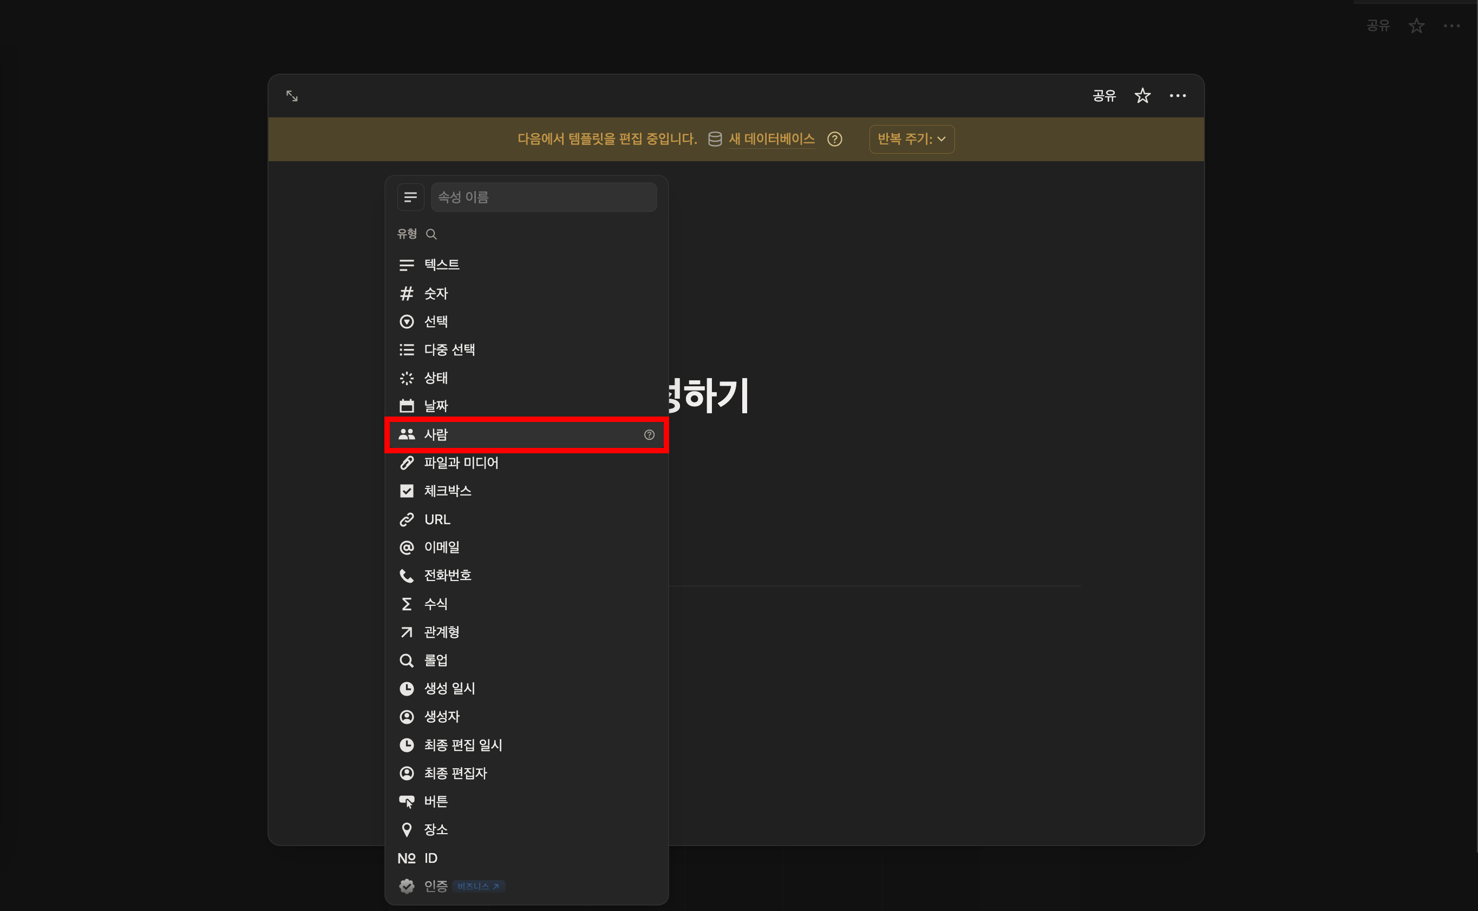Viewport: 1478px width, 911px height.
Task: Pick the 선택 property type
Action: [435, 322]
